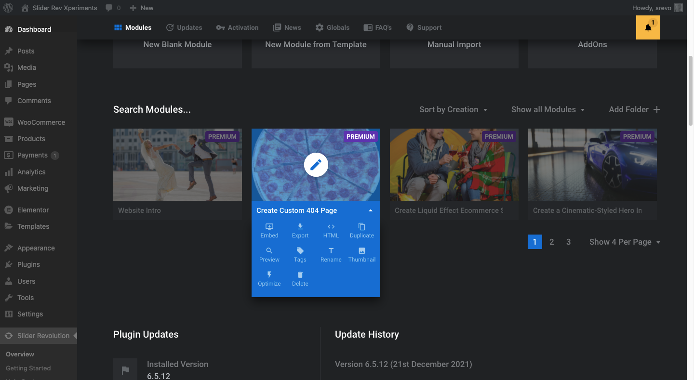The image size is (694, 380).
Task: Open Users in the sidebar
Action: (x=39, y=281)
